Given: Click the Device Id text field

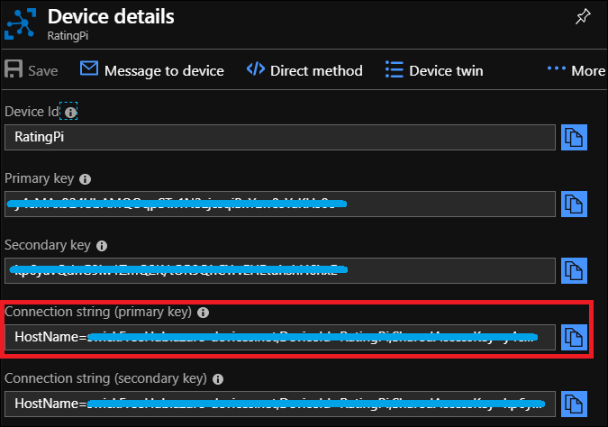Looking at the screenshot, I should [x=279, y=137].
